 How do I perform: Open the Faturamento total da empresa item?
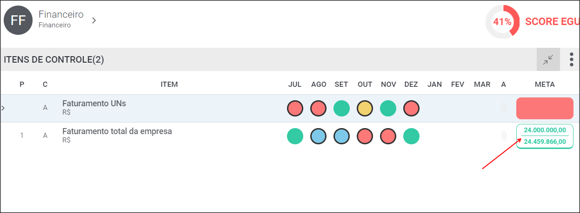[117, 131]
